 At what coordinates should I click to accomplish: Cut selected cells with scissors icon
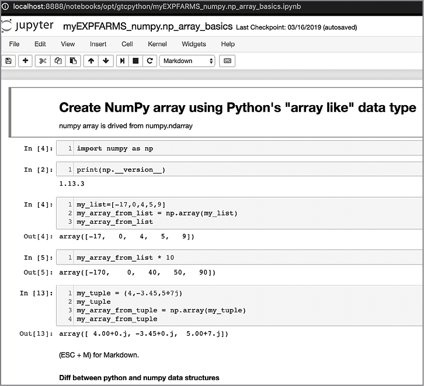click(x=43, y=61)
